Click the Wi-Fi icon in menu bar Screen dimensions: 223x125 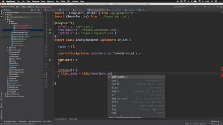pyautogui.click(x=185, y=1)
